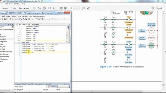Screen dimensions: 166x93
Task: Click the upload to cloud icon in Acrobat
Action: [x=39, y=8]
